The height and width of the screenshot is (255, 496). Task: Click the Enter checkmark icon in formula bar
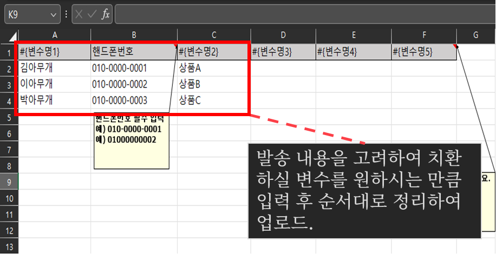pos(92,15)
